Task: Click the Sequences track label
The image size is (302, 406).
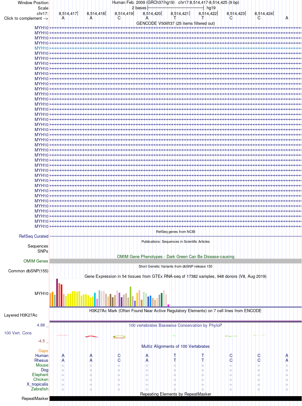Action: (38, 246)
